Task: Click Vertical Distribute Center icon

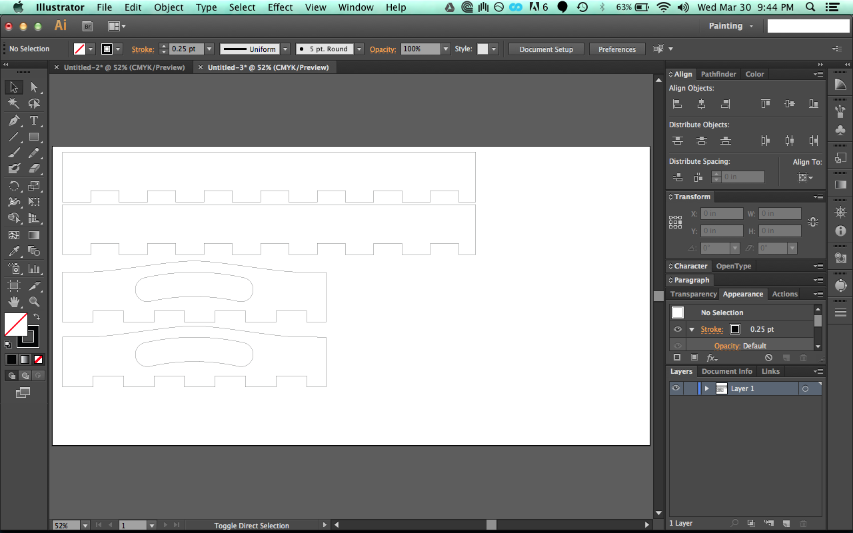Action: (701, 141)
